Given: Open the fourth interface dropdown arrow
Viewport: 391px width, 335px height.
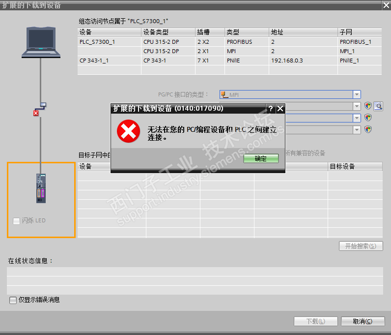Looking at the screenshot, I should (357, 130).
